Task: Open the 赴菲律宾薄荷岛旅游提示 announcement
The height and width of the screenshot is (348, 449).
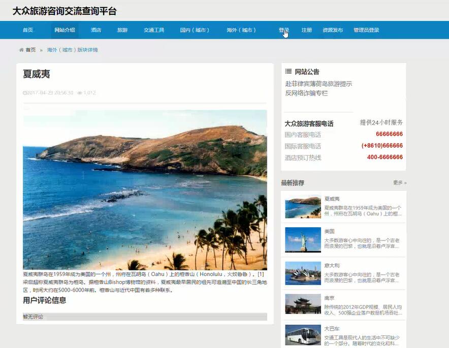Action: click(x=318, y=84)
